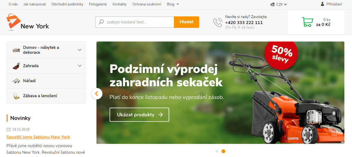This screenshot has width=352, height=157.
Task: Click the New York shop logo
Action: pyautogui.click(x=27, y=22)
